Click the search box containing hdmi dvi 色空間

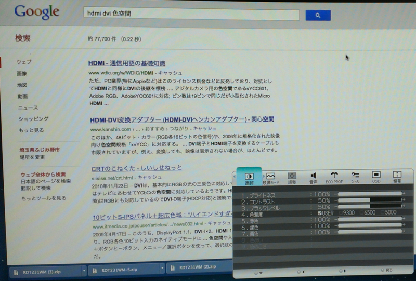[x=191, y=14]
